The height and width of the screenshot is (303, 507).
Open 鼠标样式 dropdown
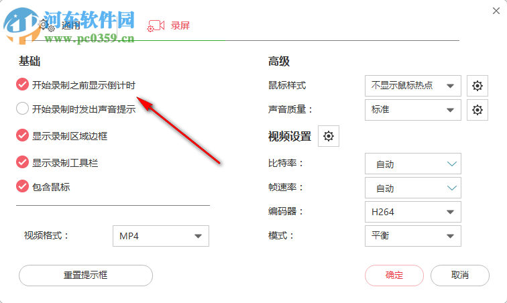click(x=413, y=86)
